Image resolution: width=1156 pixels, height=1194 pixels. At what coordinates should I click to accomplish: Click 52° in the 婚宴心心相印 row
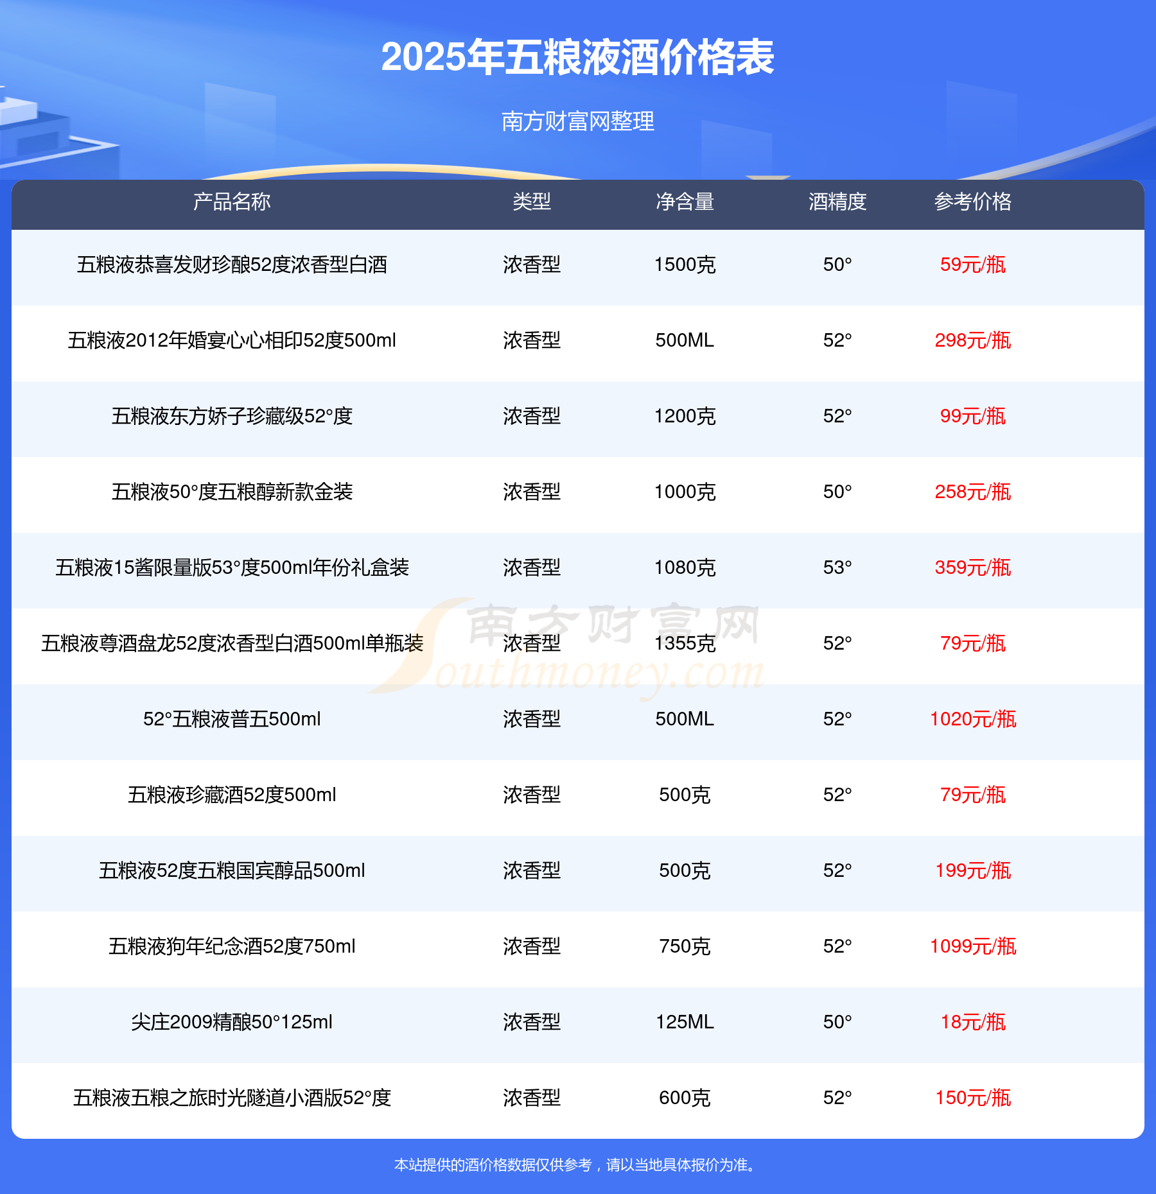pos(837,340)
